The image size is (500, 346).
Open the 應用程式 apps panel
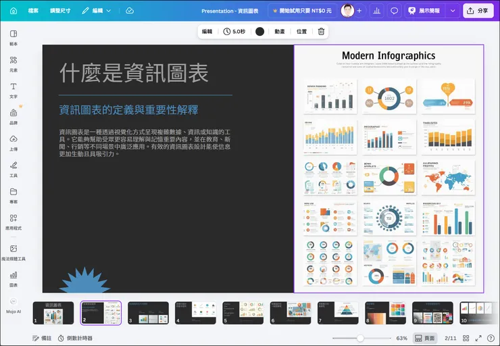click(14, 222)
